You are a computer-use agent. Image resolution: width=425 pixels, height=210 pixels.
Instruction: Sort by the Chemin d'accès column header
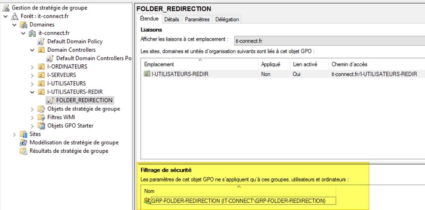tap(377, 64)
